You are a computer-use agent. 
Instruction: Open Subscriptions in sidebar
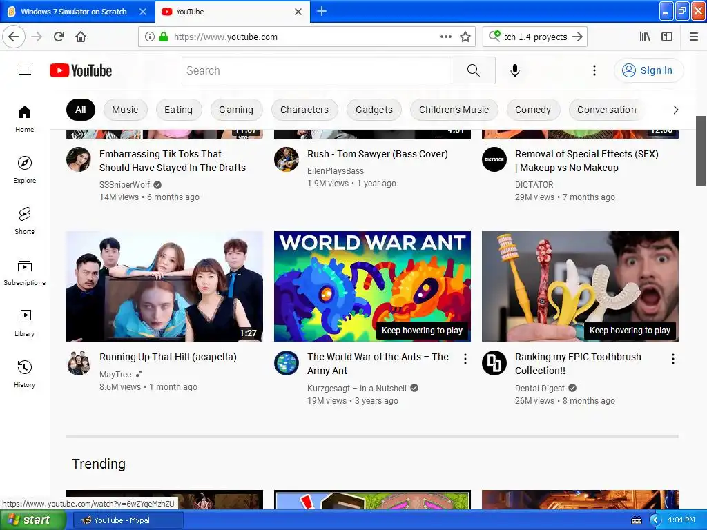point(25,272)
